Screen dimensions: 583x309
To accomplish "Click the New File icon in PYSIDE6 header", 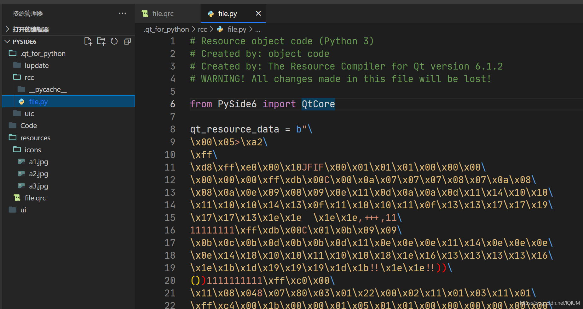I will pos(88,41).
